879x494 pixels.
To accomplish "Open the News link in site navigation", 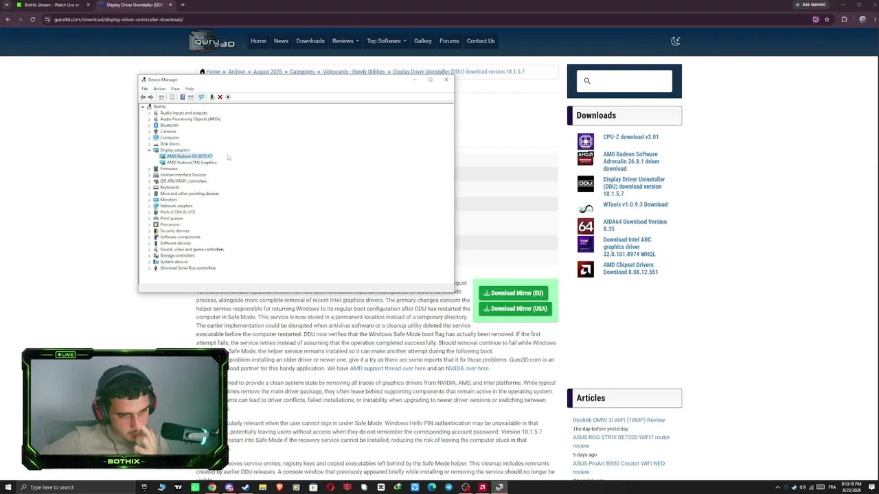I will [x=281, y=41].
